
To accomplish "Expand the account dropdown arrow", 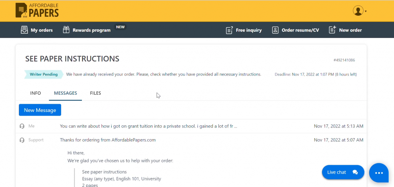I will point(366,11).
